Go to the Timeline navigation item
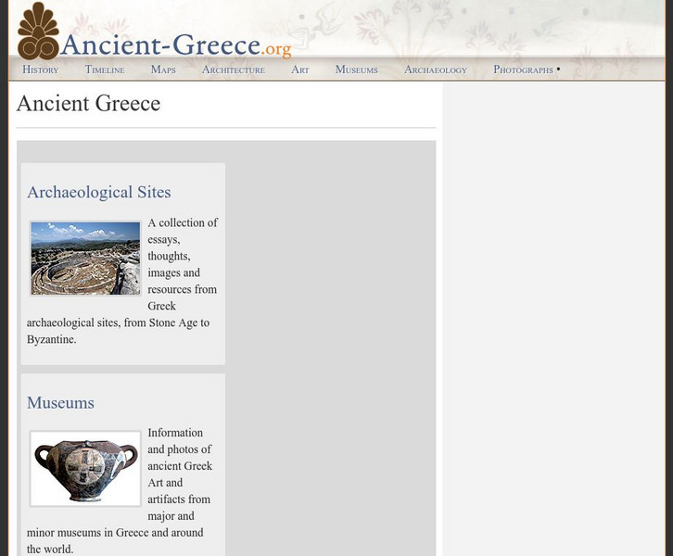This screenshot has width=673, height=556. click(105, 69)
